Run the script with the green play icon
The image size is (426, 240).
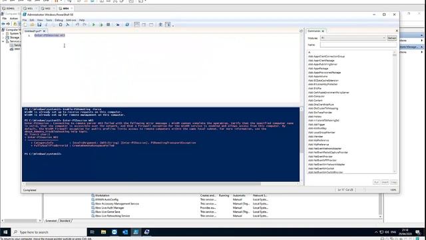94,25
